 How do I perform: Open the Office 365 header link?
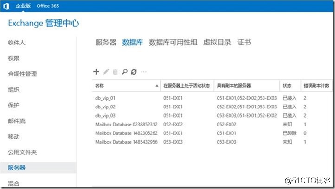point(48,6)
